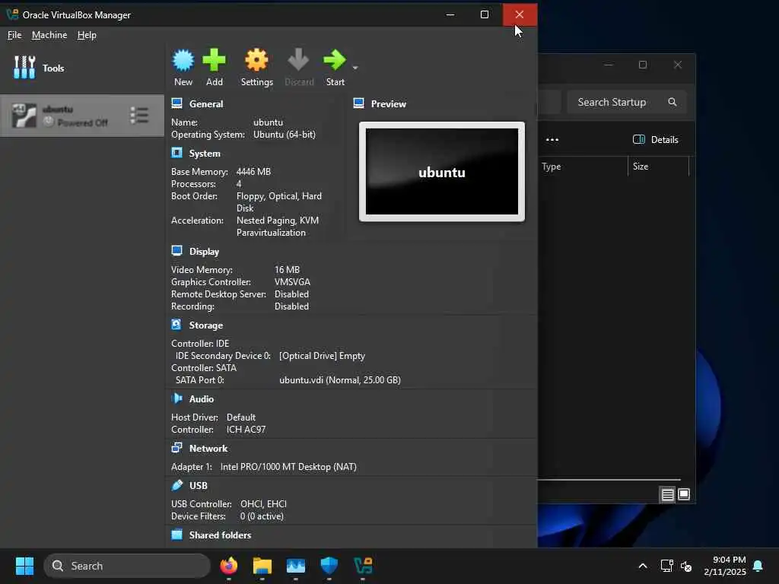Viewport: 779px width, 584px height.
Task: Open the Windows Start menu
Action: (x=24, y=566)
